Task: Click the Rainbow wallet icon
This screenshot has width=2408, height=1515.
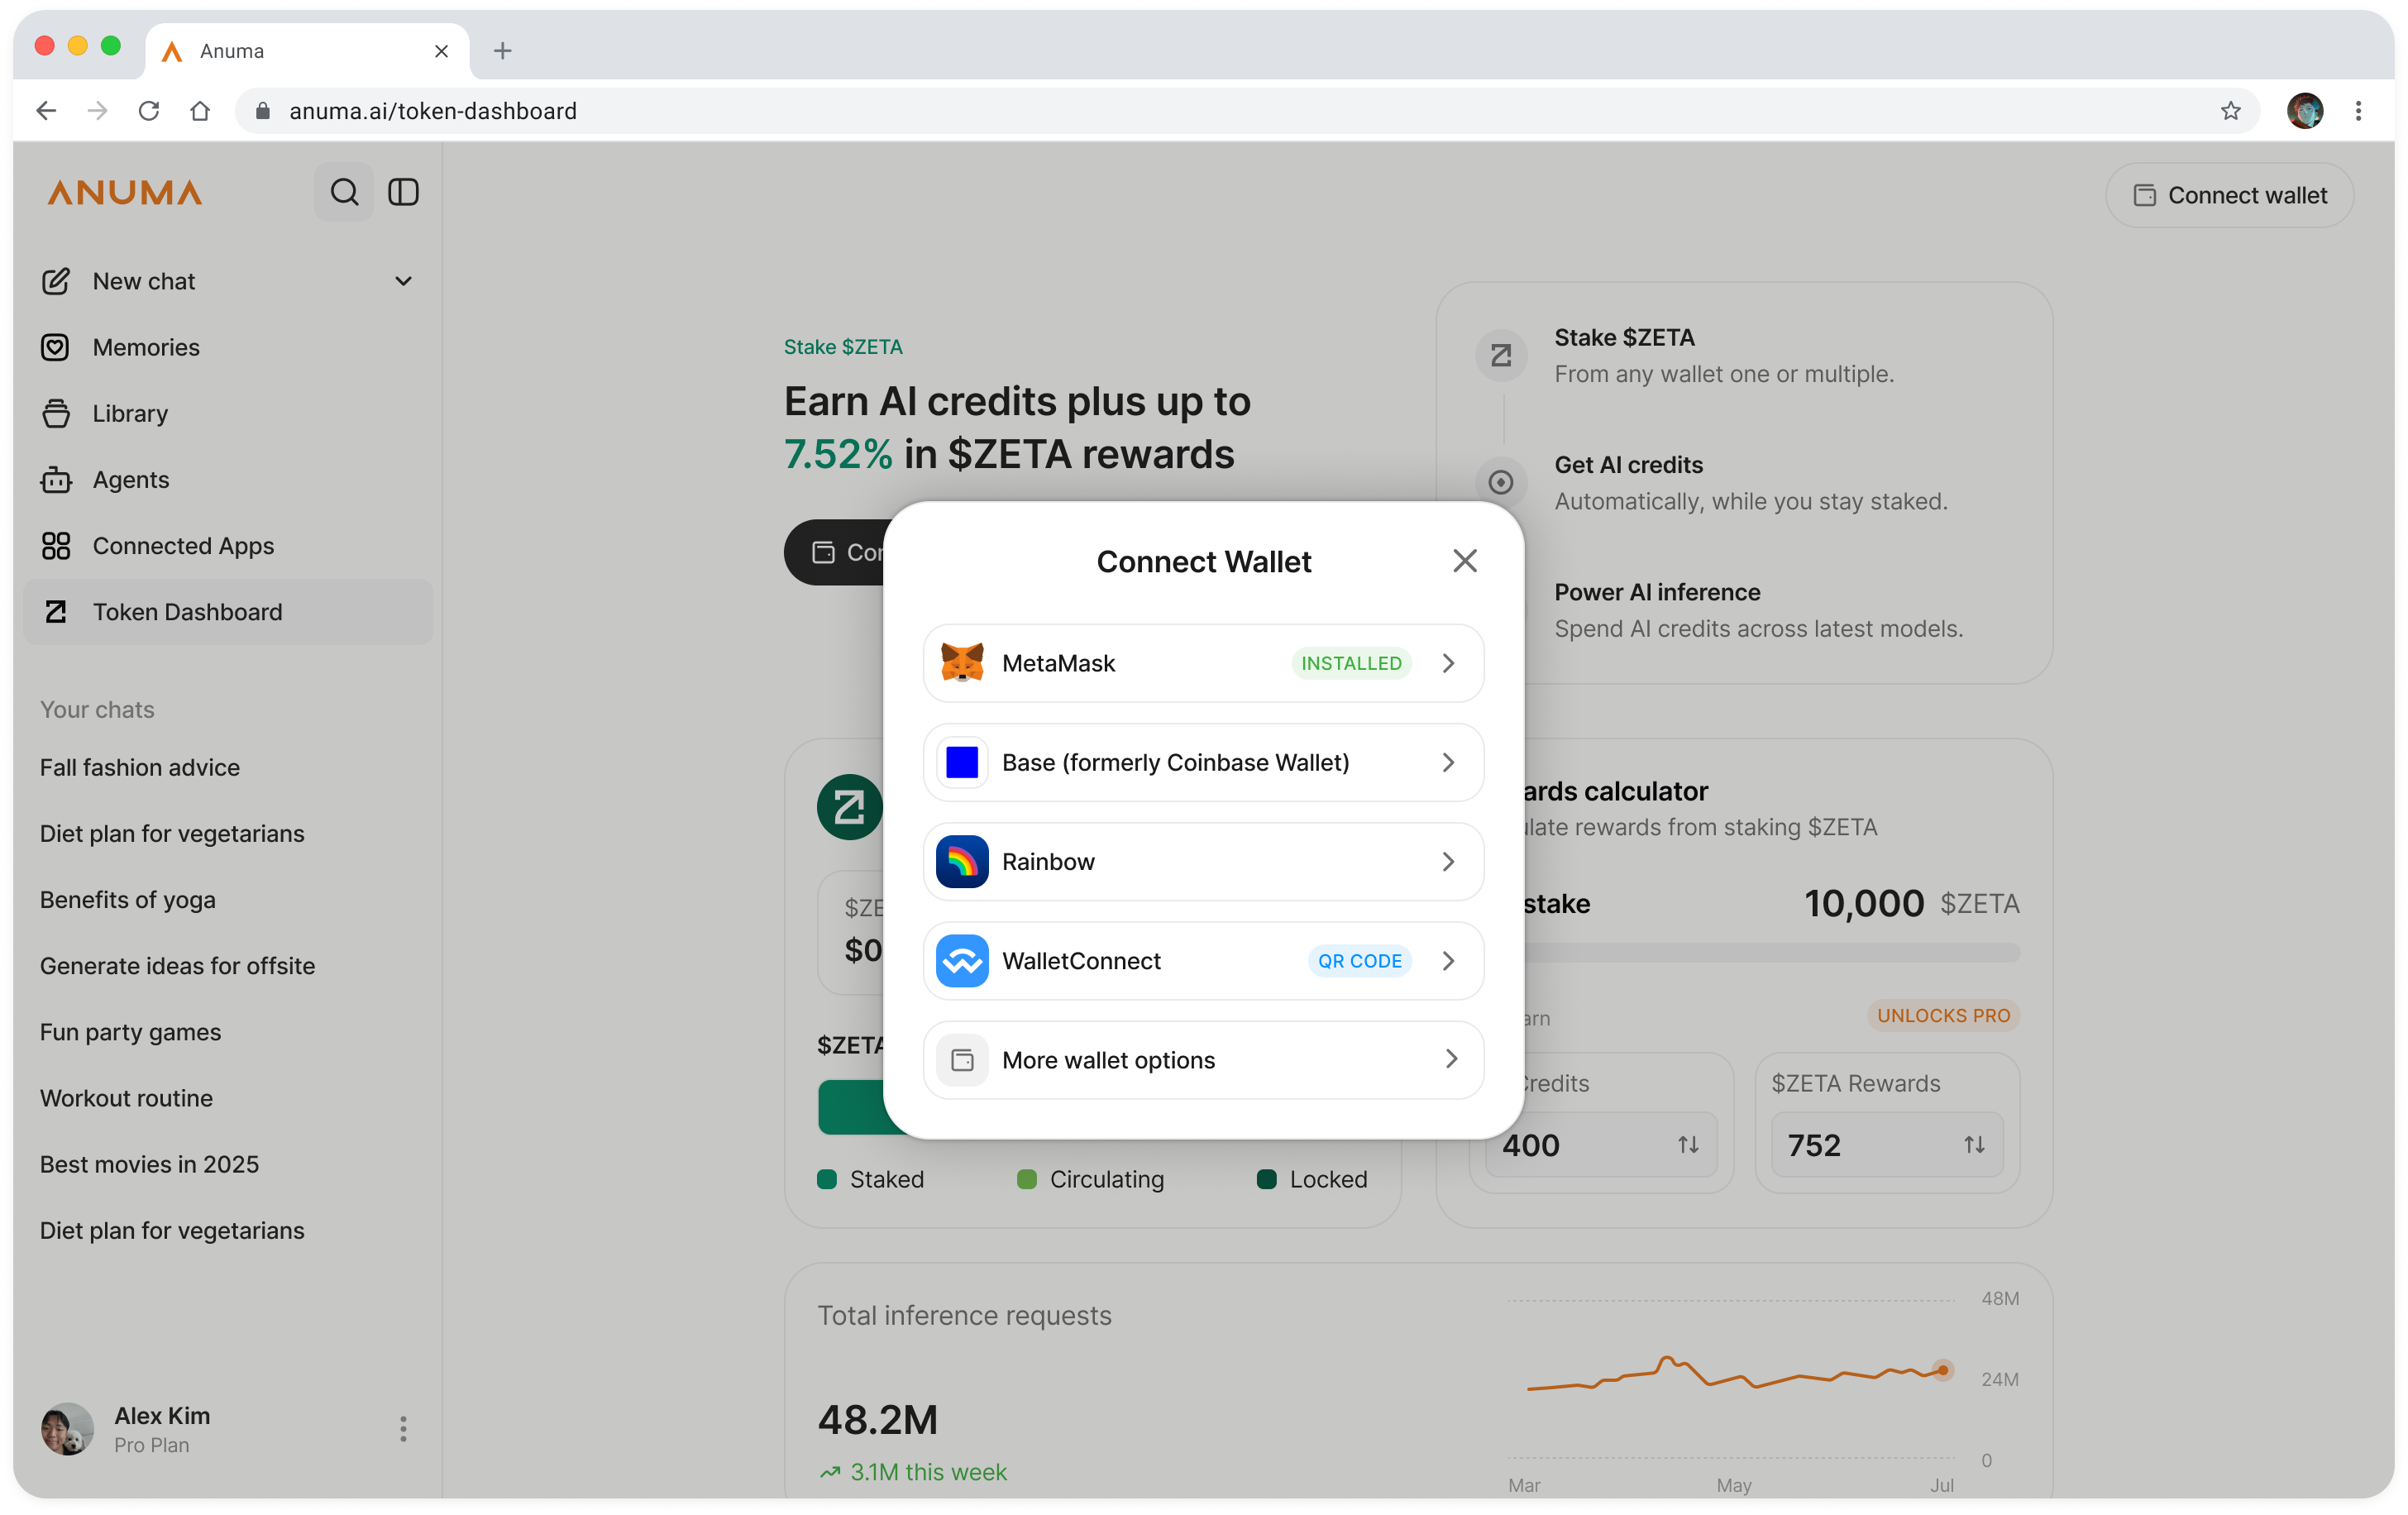Action: point(962,861)
